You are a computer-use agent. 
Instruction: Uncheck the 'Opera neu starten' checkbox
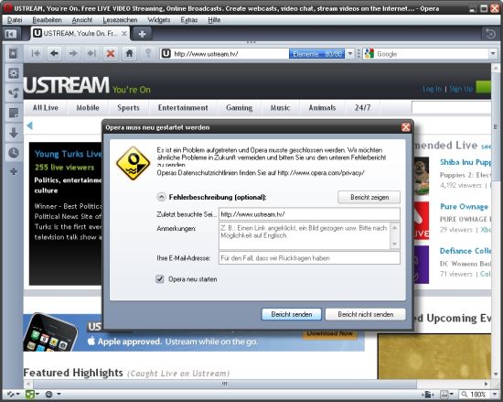click(x=160, y=279)
